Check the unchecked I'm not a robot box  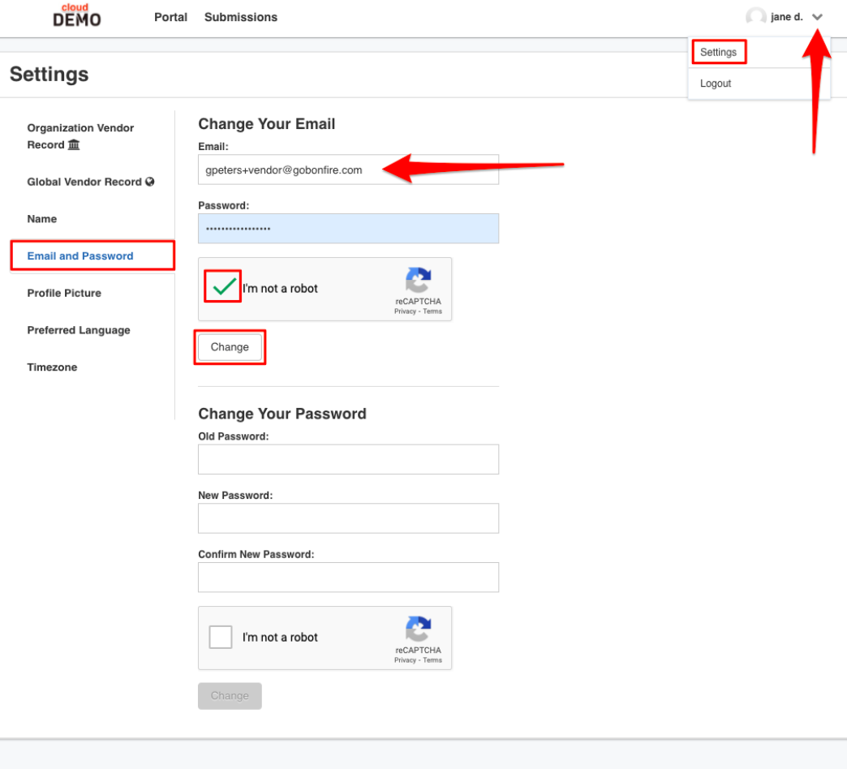point(221,638)
